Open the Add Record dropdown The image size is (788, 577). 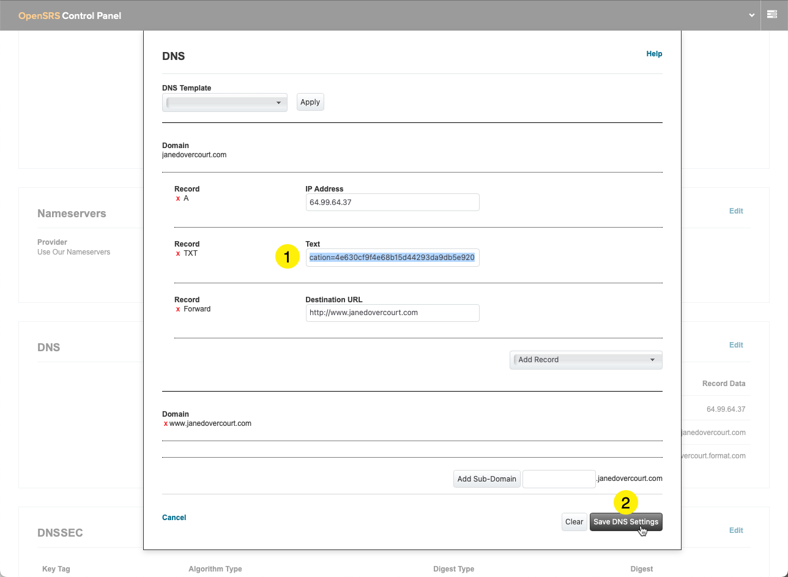coord(585,360)
